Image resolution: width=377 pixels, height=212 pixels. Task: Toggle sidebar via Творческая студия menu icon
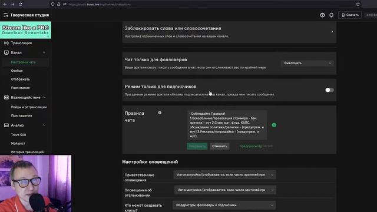(x=5, y=15)
